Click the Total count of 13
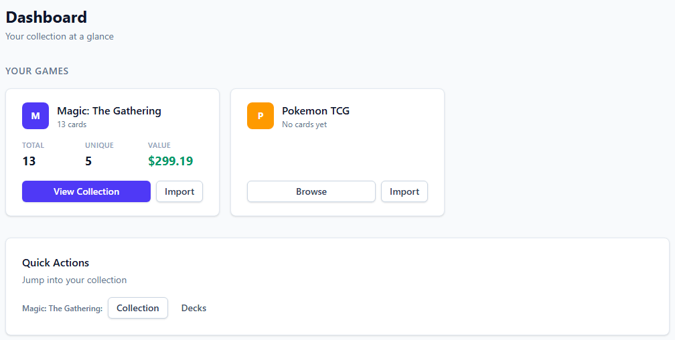This screenshot has height=340, width=675. (x=29, y=161)
